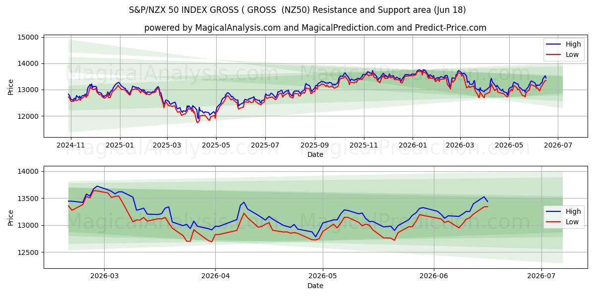
Task: Click the 2026-05 tick label on the upper chart
Action: coord(509,146)
